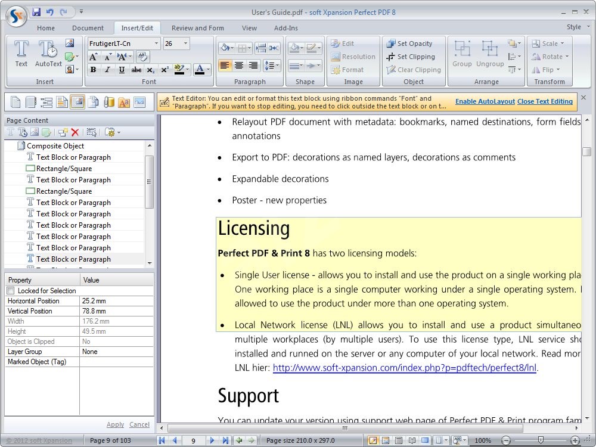Screen dimensions: 596x447
Task: Open the fonts panel with Aa folder icon
Action: point(124,103)
